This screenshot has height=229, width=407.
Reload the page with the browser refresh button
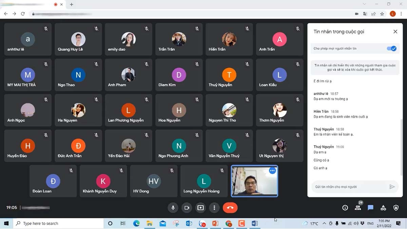23,14
